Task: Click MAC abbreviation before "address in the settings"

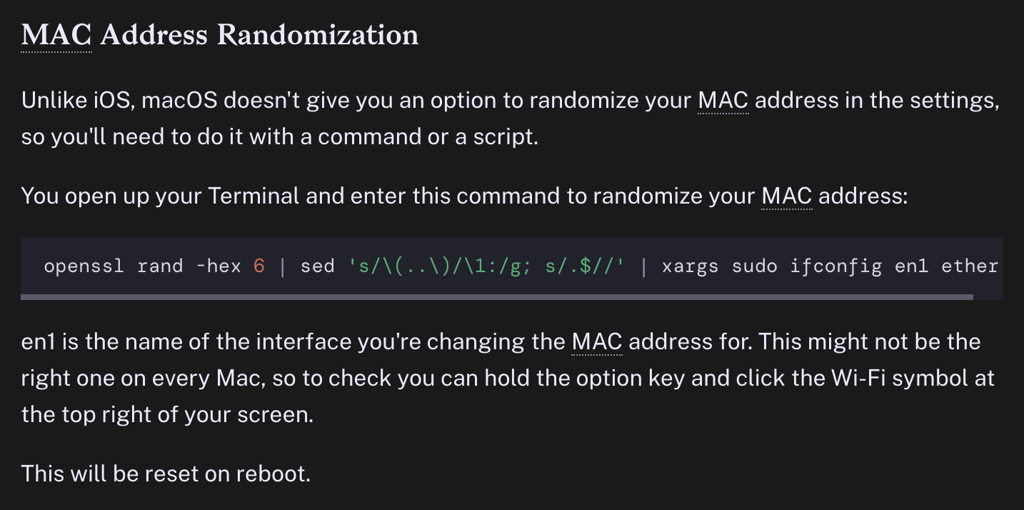Action: coord(723,100)
